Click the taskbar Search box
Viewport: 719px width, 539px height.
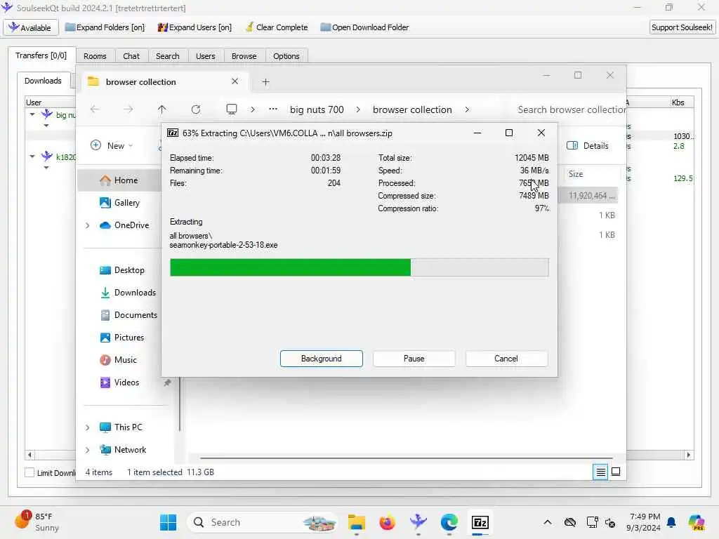coord(263,522)
